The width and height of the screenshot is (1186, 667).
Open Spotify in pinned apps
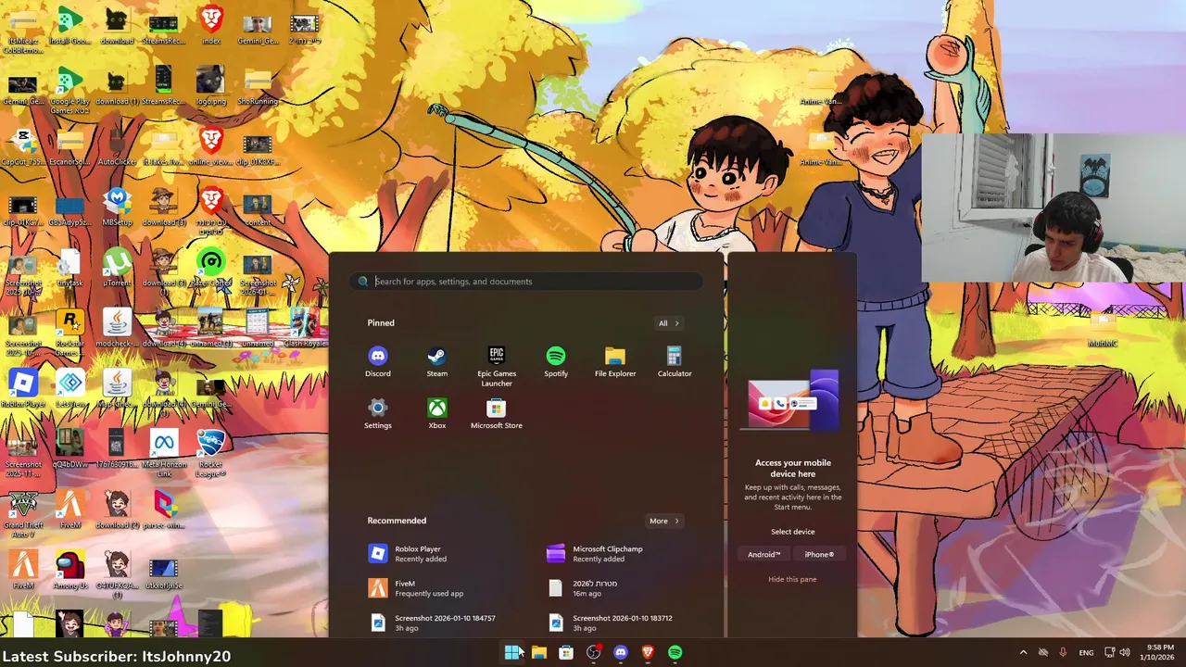[x=556, y=362]
